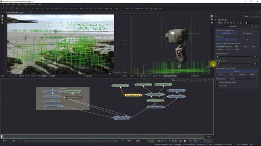
Task: Add Merge tool Mrg from toolbar
Action: (x=106, y=9)
